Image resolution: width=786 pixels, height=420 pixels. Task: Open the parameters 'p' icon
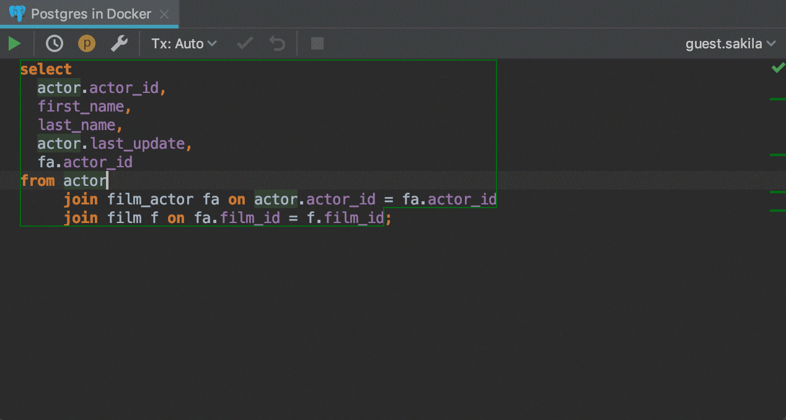(87, 43)
